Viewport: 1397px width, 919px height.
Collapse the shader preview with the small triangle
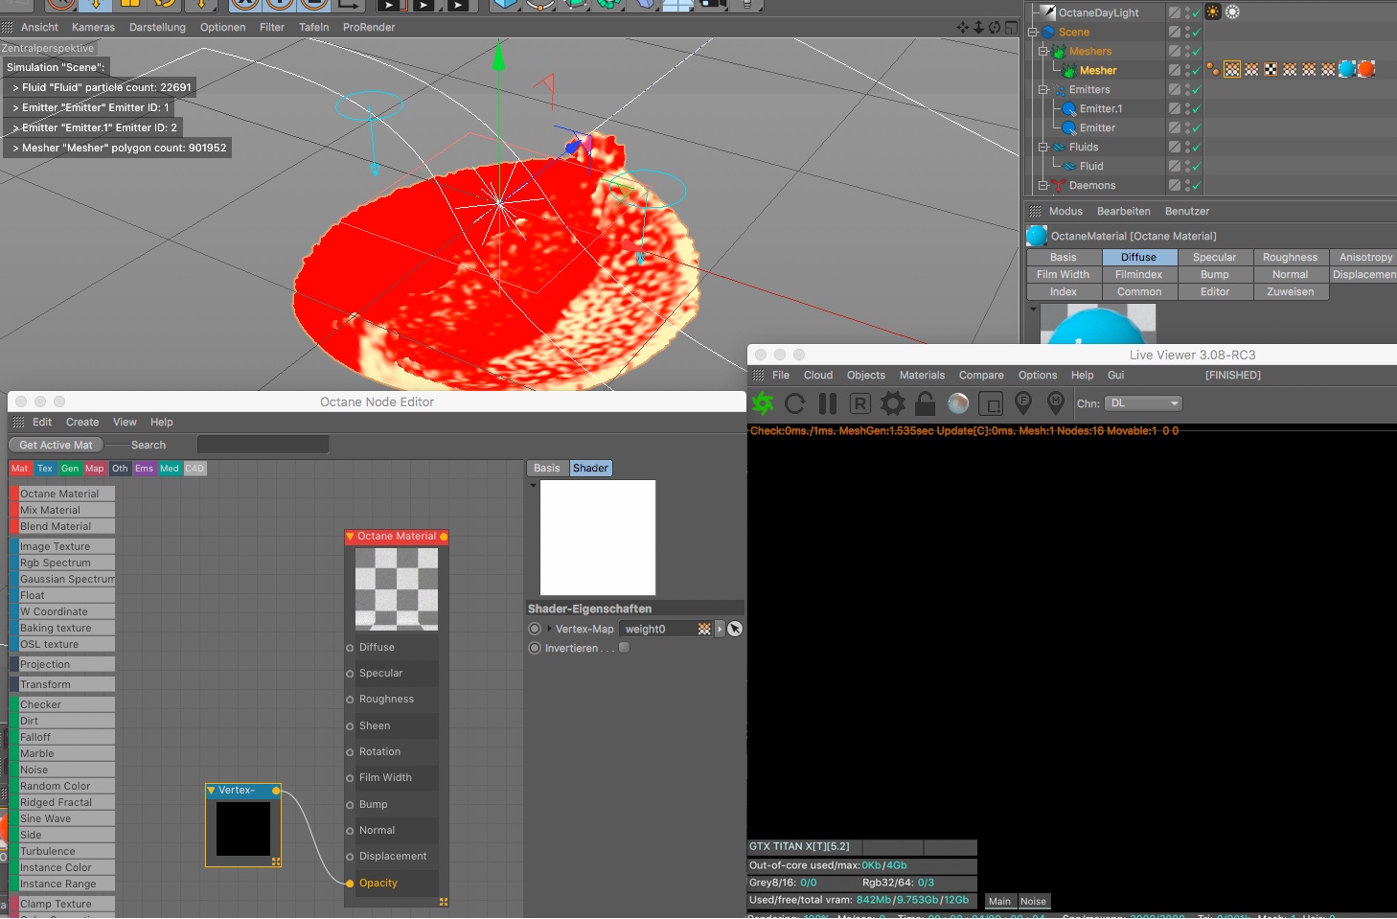pos(533,486)
